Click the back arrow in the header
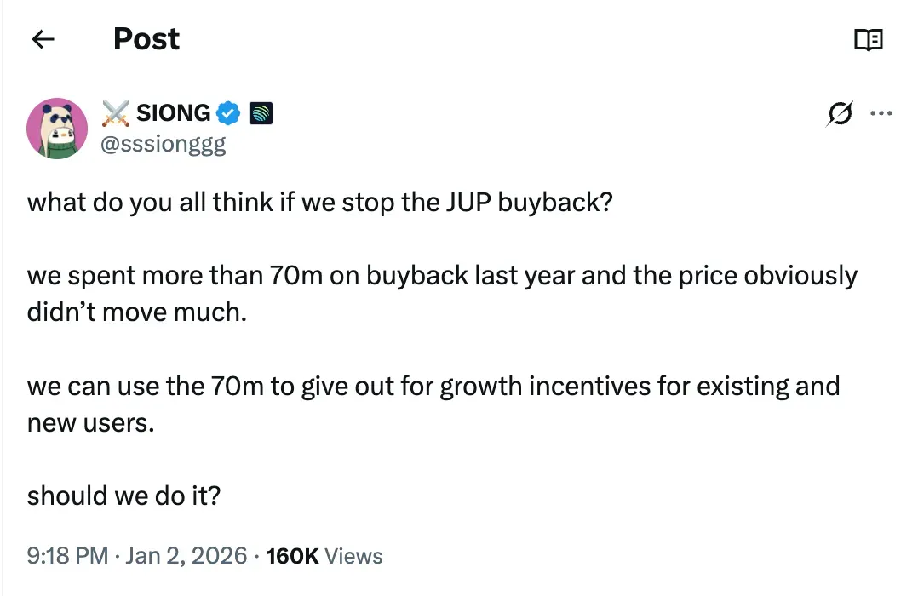The height and width of the screenshot is (596, 918). [x=43, y=39]
